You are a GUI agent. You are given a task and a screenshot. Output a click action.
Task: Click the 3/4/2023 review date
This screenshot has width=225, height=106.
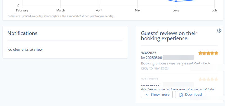(148, 53)
